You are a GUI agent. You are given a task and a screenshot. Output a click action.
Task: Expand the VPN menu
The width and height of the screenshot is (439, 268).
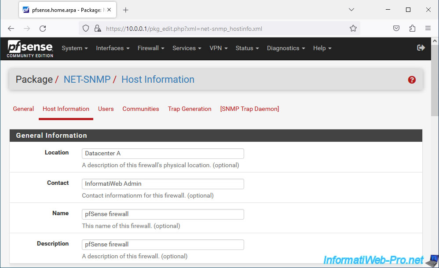pyautogui.click(x=219, y=48)
